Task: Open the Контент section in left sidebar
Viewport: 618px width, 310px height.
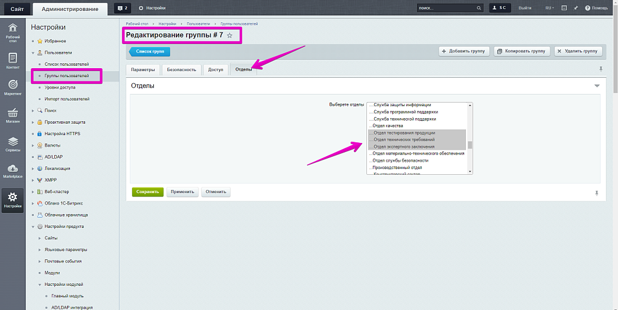Action: (12, 60)
